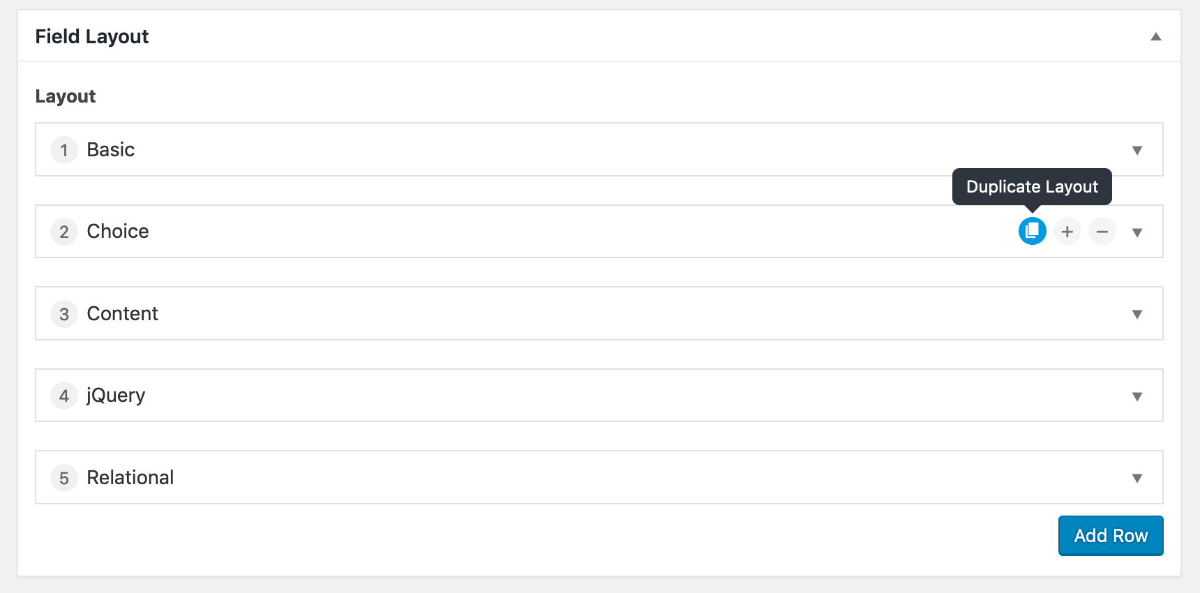The height and width of the screenshot is (593, 1200).
Task: Click the plus icon to add layout
Action: click(1067, 232)
